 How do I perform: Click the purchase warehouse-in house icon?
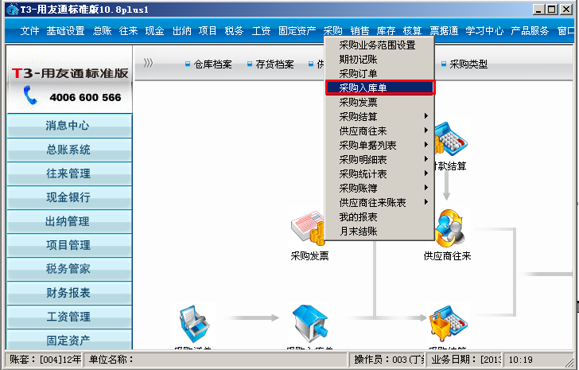point(310,324)
